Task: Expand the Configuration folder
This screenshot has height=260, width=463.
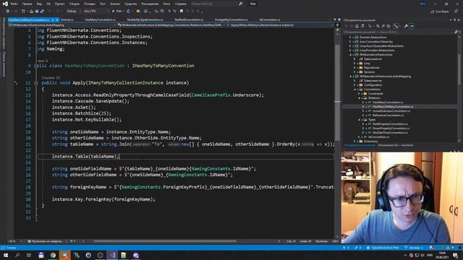Action: tap(354, 85)
